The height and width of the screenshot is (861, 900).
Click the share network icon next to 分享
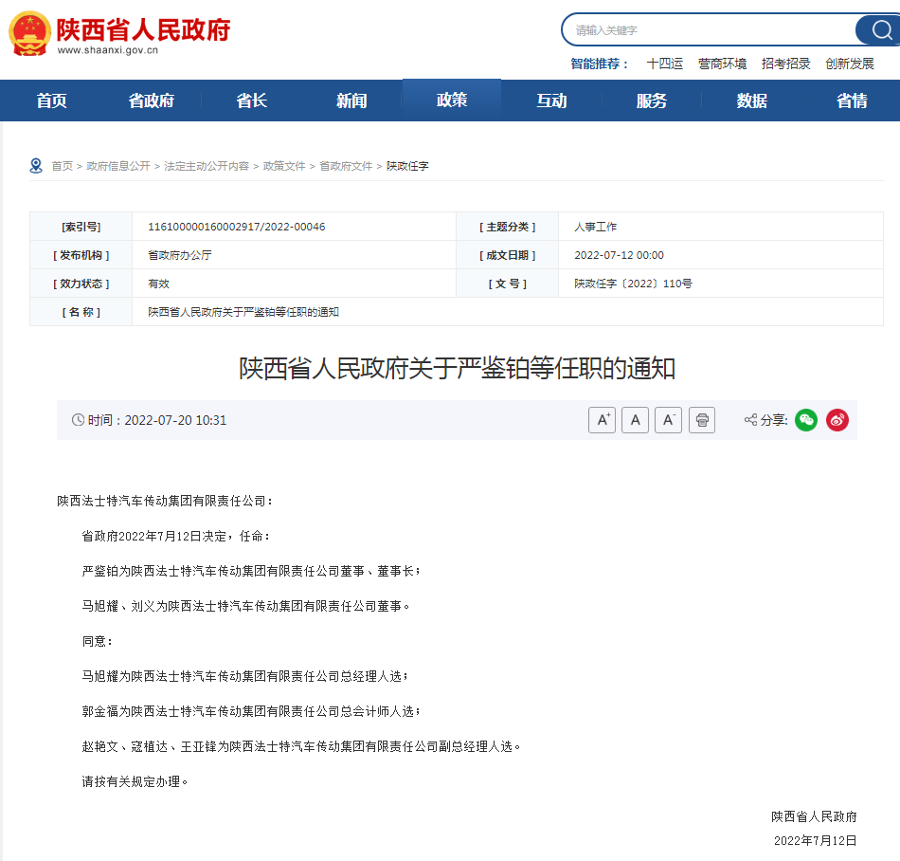coord(749,420)
